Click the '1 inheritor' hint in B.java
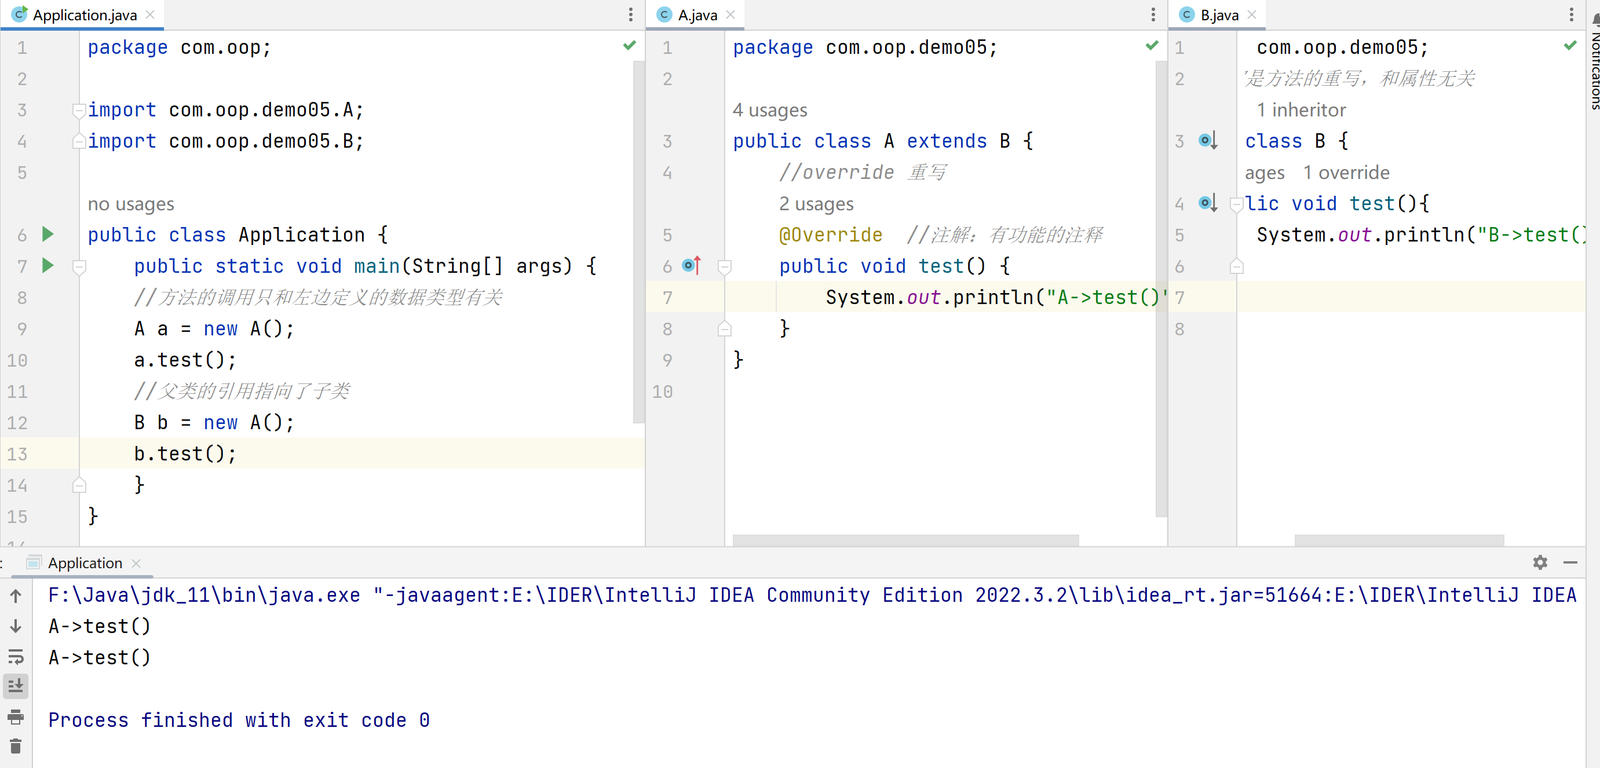1600x768 pixels. coord(1301,110)
